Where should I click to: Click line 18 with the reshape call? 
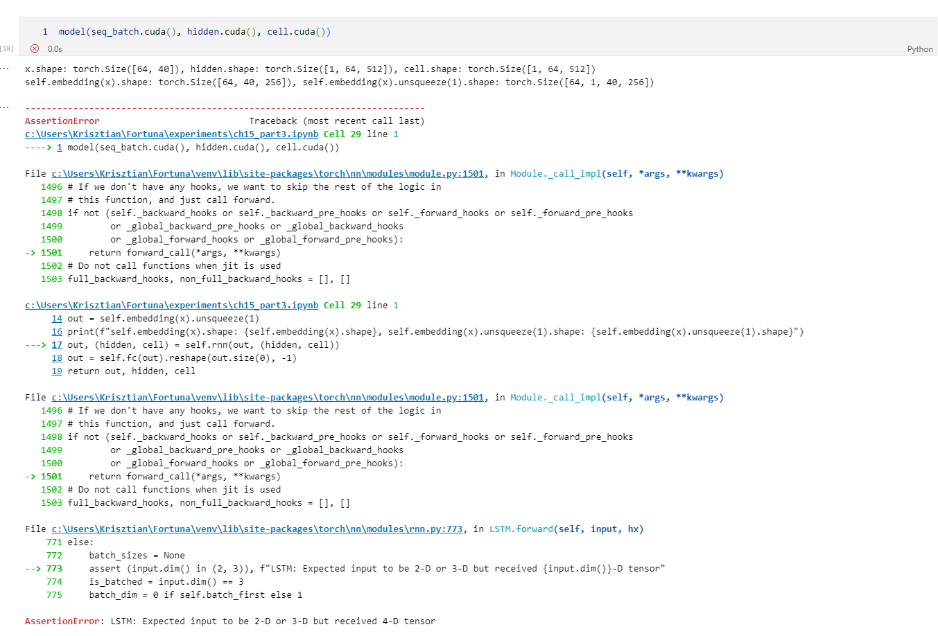(x=57, y=357)
